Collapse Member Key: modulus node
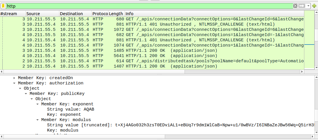Screen dimensions: 318x140 pyautogui.click(x=37, y=120)
